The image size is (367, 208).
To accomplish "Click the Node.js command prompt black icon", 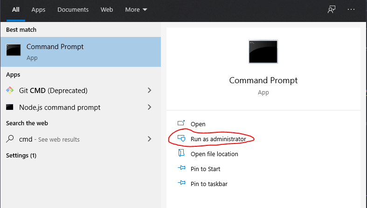I will pos(10,107).
